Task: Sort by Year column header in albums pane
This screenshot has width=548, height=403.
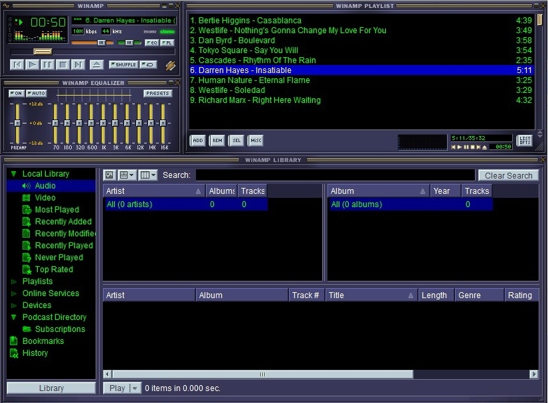Action: [446, 191]
